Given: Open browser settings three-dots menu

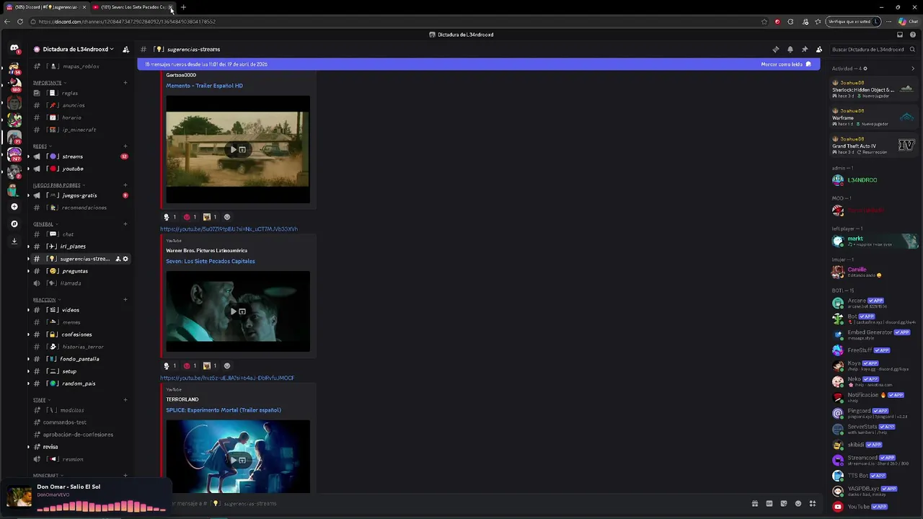Looking at the screenshot, I should 889,22.
